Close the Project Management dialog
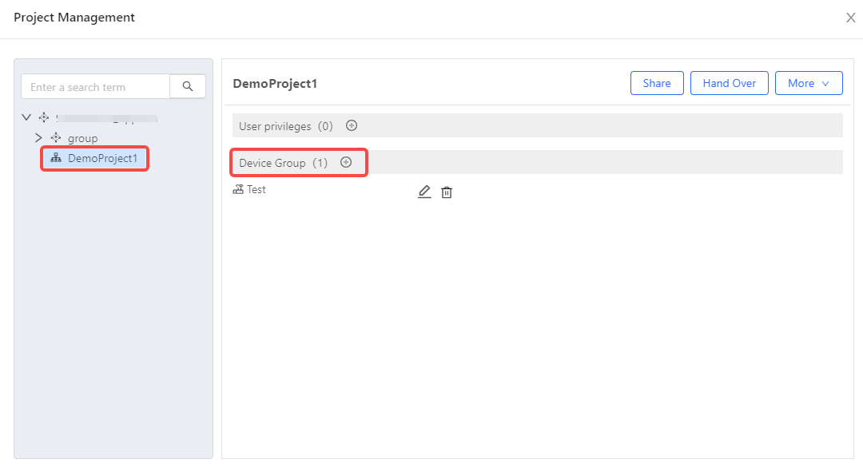The width and height of the screenshot is (863, 467). 850,18
